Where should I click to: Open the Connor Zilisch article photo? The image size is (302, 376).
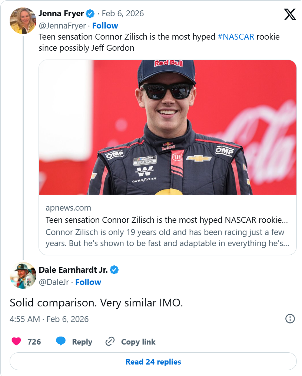pos(167,127)
